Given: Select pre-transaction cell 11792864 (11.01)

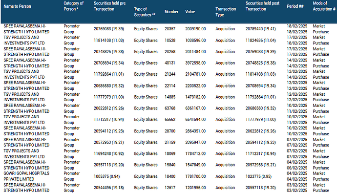Looking at the screenshot, I should 109,74.
